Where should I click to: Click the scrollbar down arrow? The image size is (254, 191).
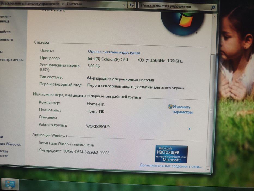point(208,169)
